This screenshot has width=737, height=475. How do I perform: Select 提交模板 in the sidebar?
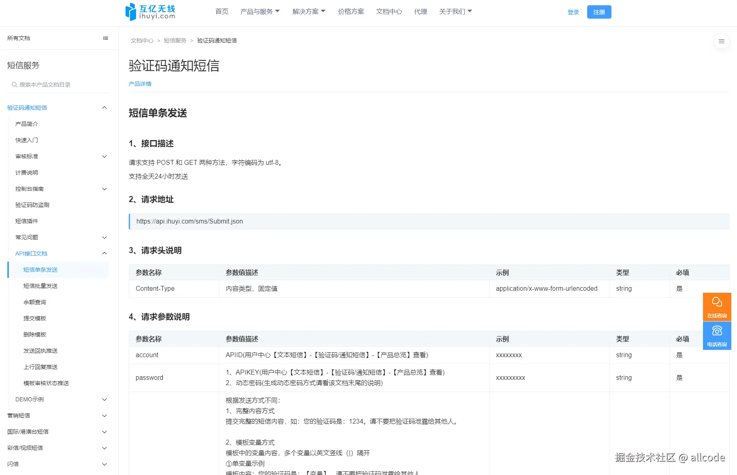35,318
